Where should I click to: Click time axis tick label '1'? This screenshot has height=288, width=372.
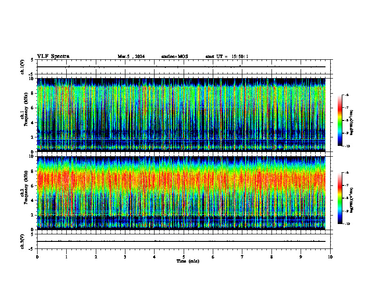coord(66,257)
